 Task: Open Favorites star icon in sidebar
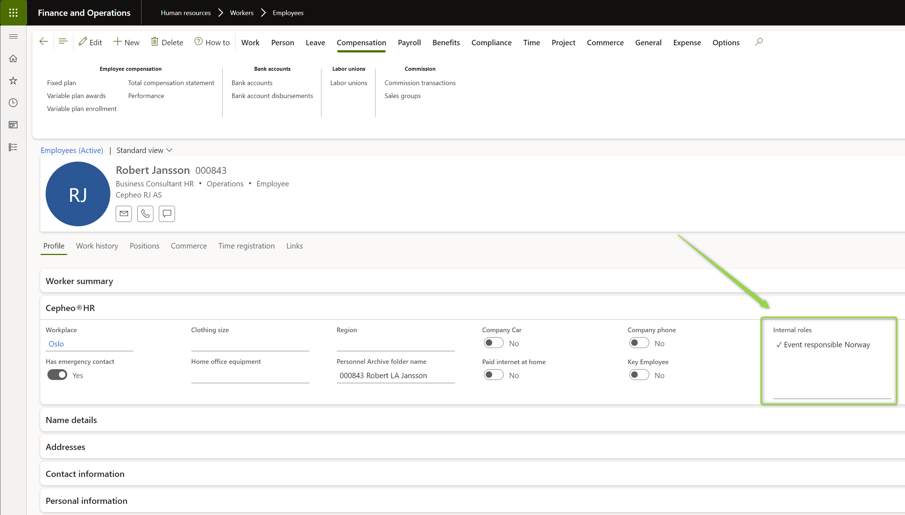coord(13,81)
